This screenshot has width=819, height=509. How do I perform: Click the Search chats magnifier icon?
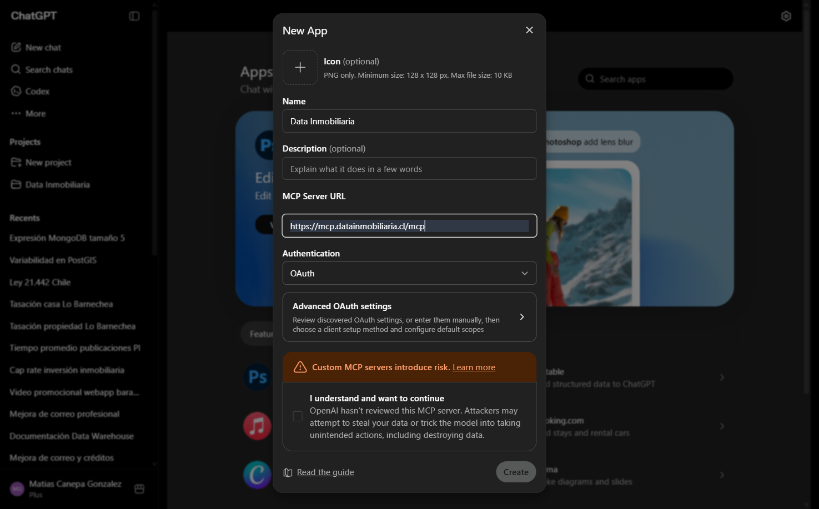click(16, 69)
